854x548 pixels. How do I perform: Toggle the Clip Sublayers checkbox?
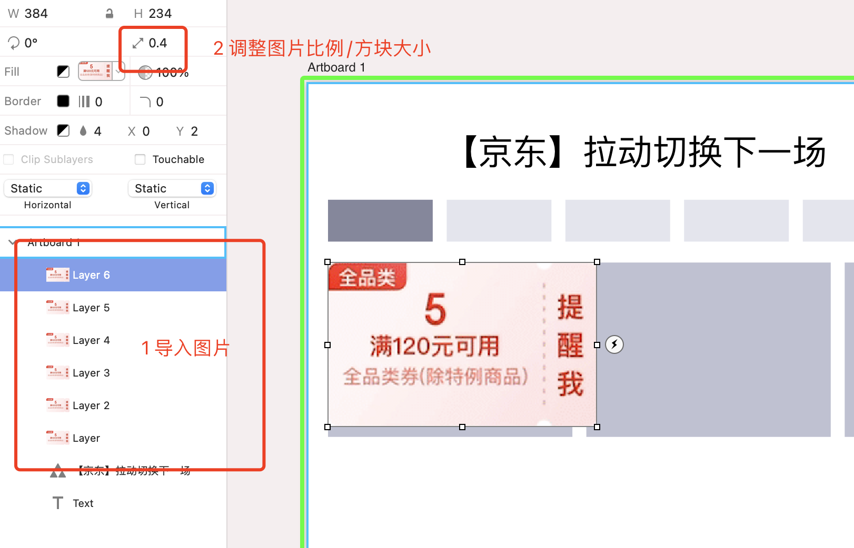[x=8, y=159]
